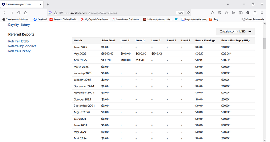Open the Etsy bookmark
The height and width of the screenshot is (142, 270).
click(x=214, y=20)
